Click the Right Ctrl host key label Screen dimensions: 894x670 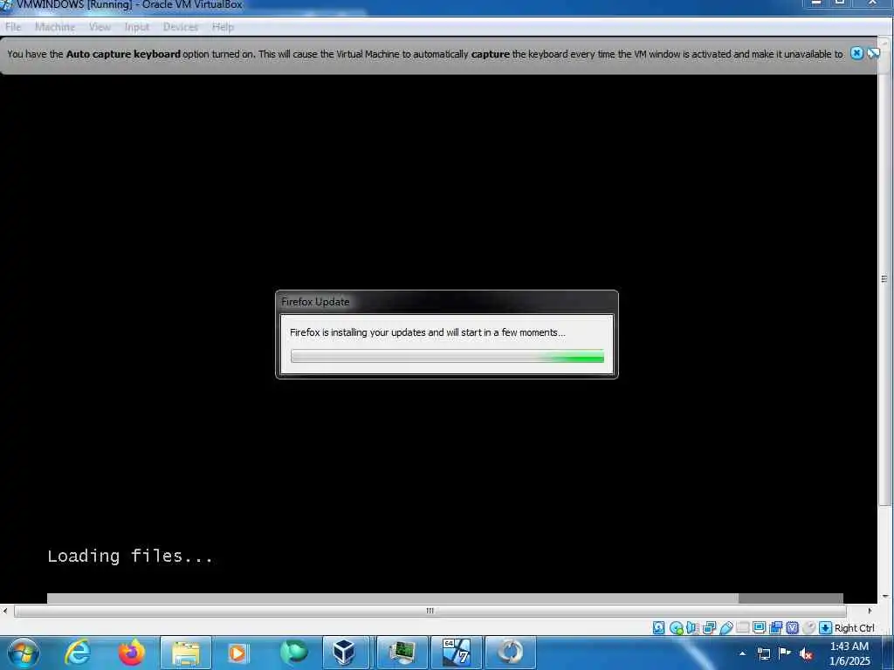854,628
